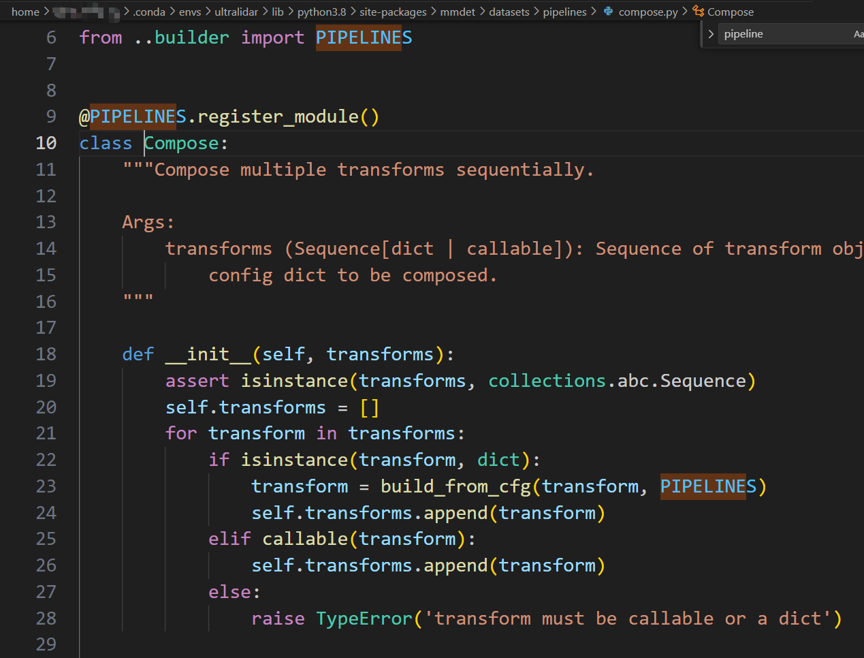Click the Python file icon beside compose.py
864x658 pixels.
tap(608, 12)
